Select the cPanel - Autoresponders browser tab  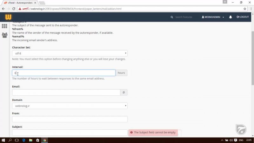click(x=20, y=3)
